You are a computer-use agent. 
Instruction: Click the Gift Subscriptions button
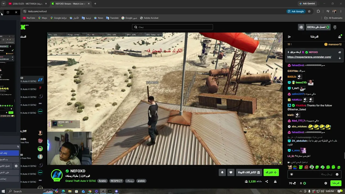249,172
